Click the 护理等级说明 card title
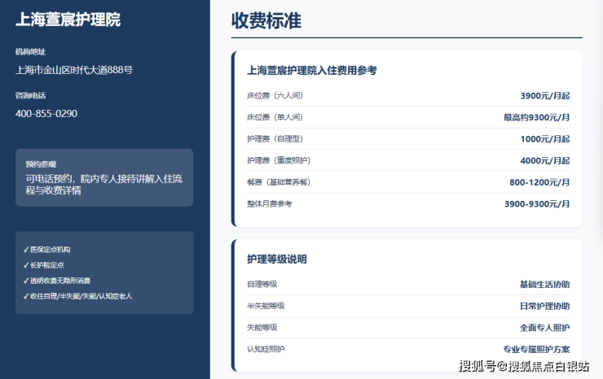The image size is (603, 379). point(277,259)
